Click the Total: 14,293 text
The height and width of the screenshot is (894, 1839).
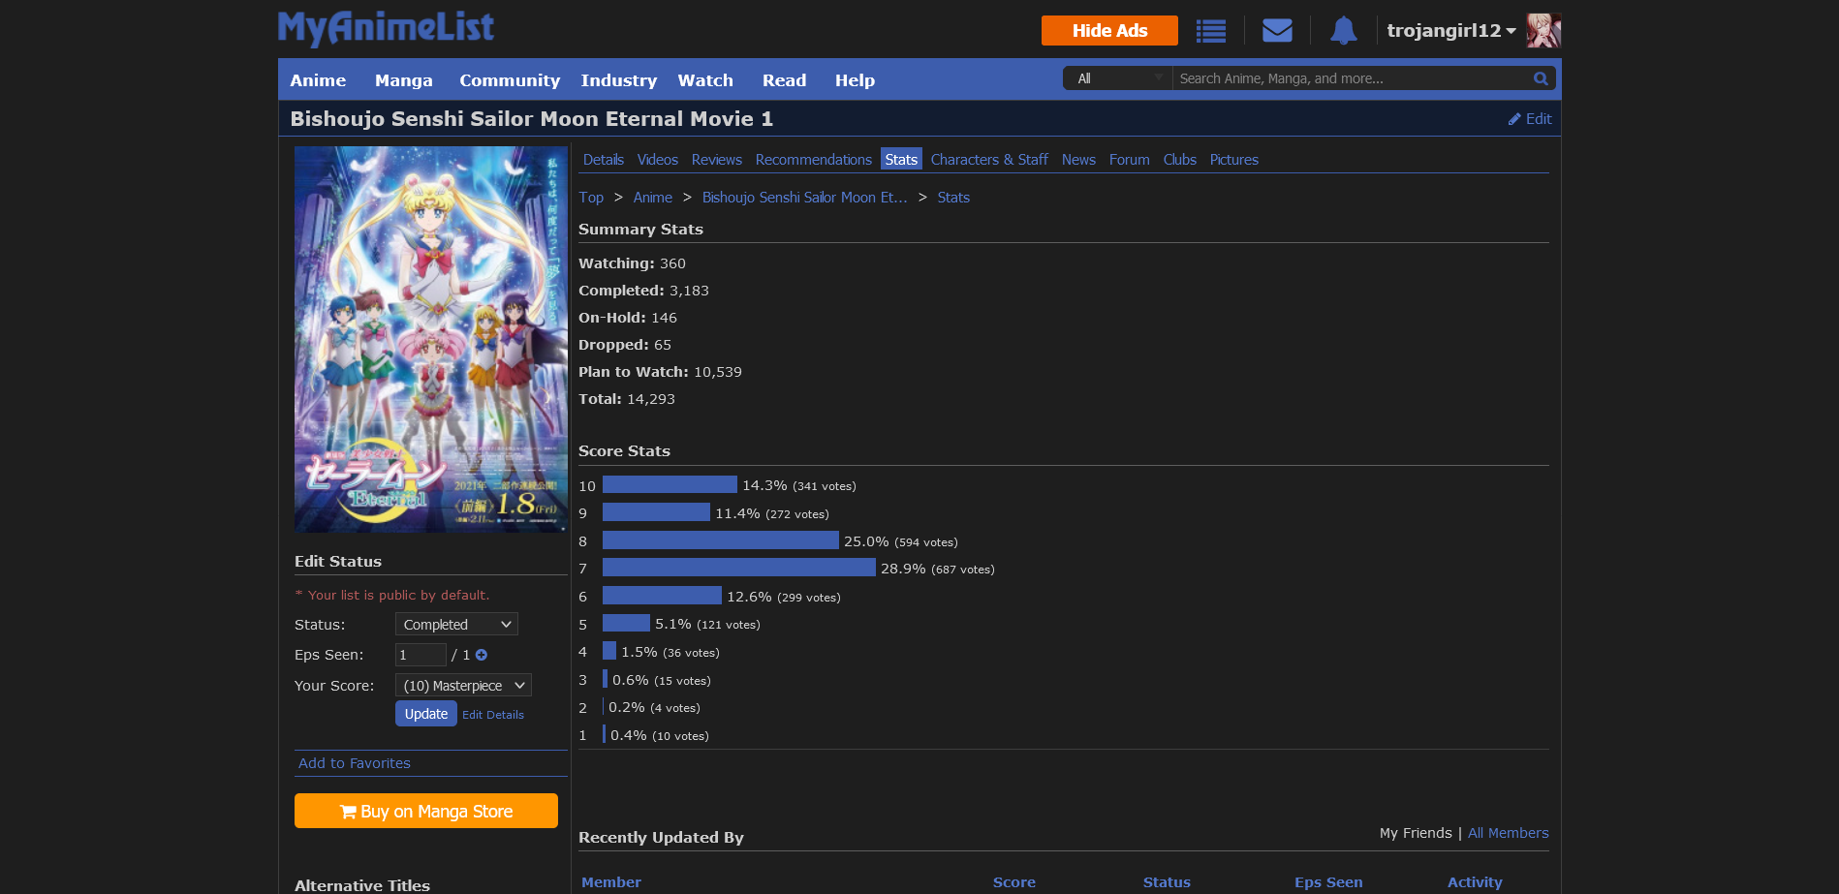point(627,399)
